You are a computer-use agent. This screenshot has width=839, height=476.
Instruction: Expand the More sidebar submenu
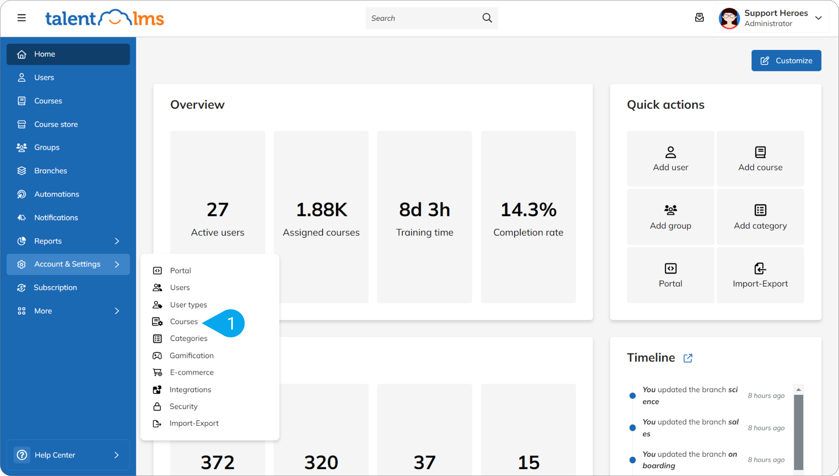(117, 311)
